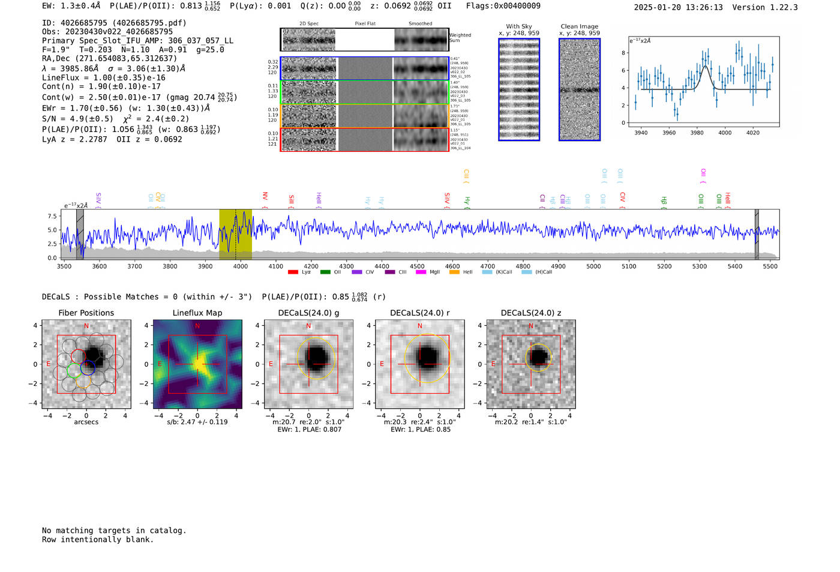This screenshot has height=572, width=840.
Task: Click the 'Obs: 20230430v022_4026685795' line
Action: click(107, 32)
